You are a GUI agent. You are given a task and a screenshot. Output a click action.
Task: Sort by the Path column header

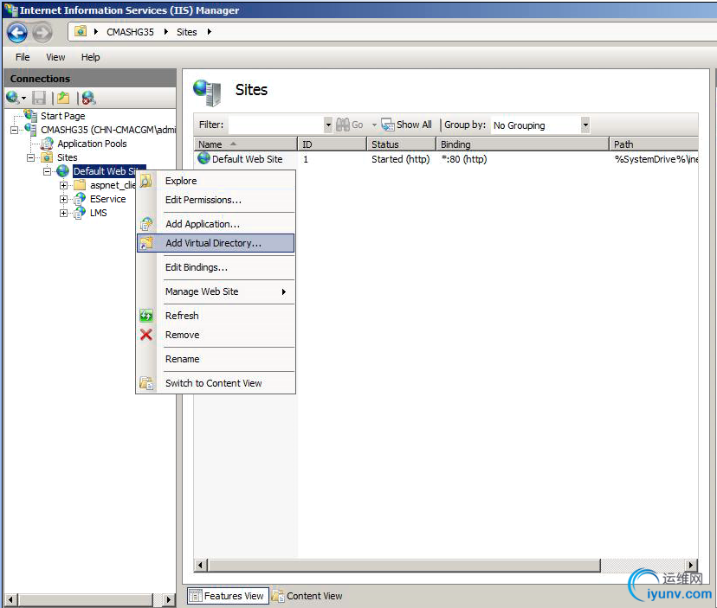654,144
